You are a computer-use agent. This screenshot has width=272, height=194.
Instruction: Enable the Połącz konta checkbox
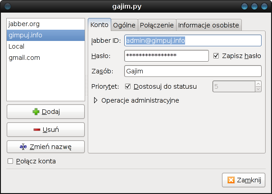10,161
